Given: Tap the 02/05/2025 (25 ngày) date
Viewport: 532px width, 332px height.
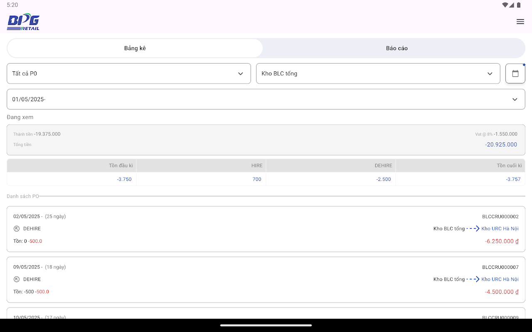Looking at the screenshot, I should point(39,217).
